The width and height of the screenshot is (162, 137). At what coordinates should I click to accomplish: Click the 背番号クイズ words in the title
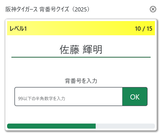tap(54, 9)
